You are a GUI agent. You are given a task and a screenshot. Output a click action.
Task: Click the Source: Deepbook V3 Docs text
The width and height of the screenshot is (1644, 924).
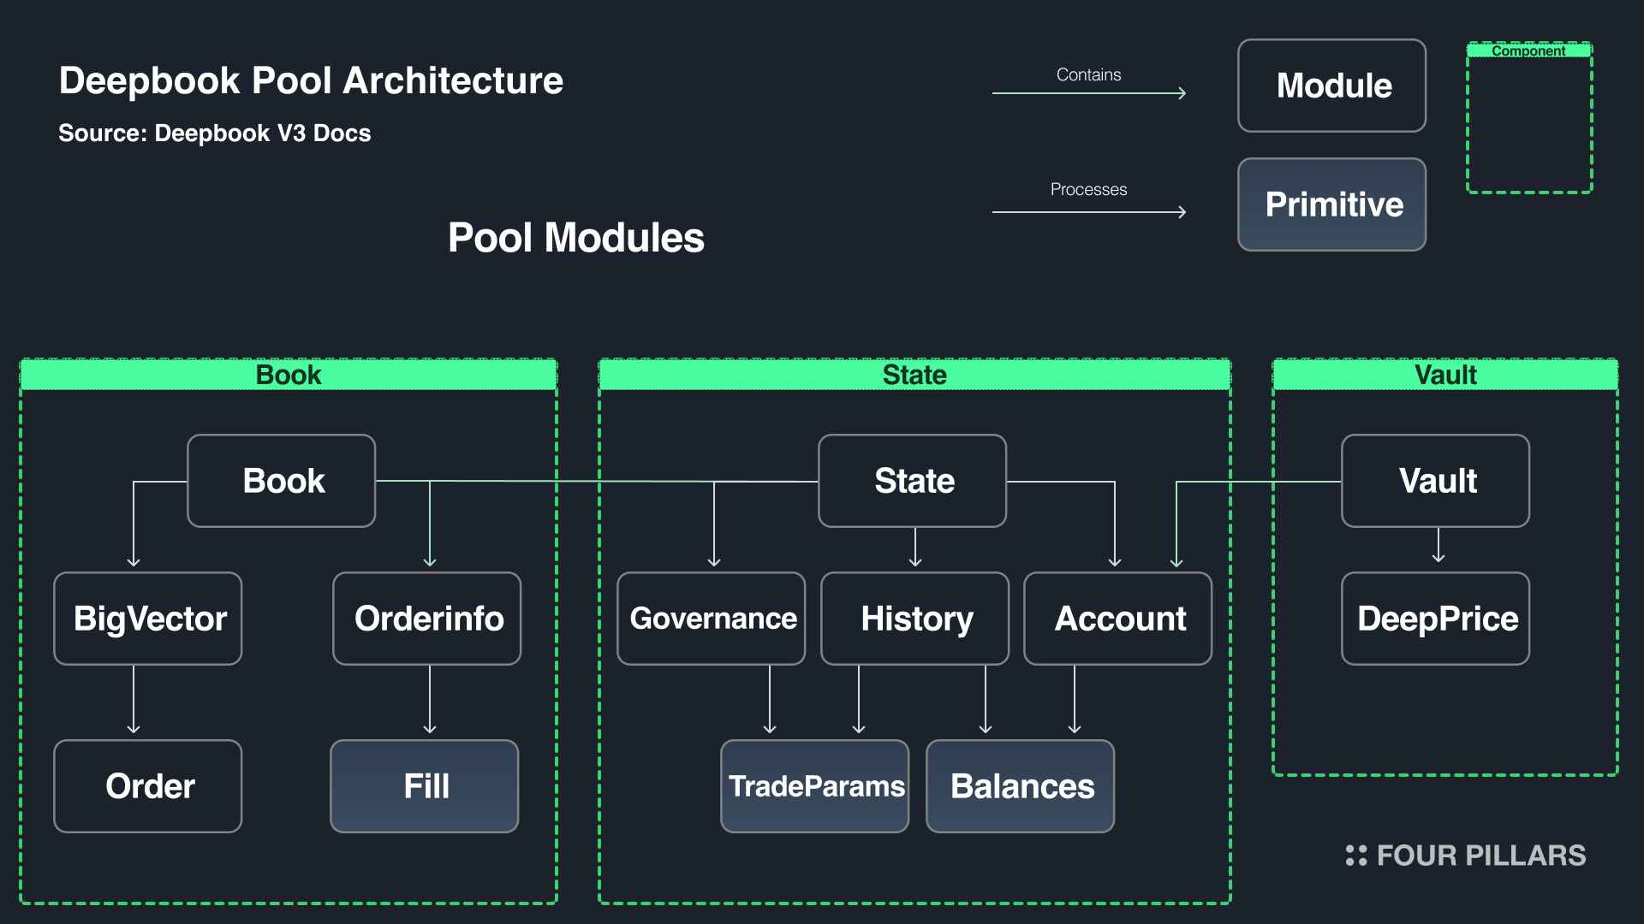[x=214, y=133]
